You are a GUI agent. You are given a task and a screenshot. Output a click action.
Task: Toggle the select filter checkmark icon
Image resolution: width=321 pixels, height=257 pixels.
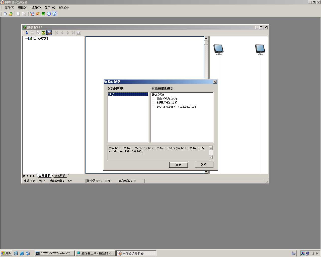click(x=49, y=33)
